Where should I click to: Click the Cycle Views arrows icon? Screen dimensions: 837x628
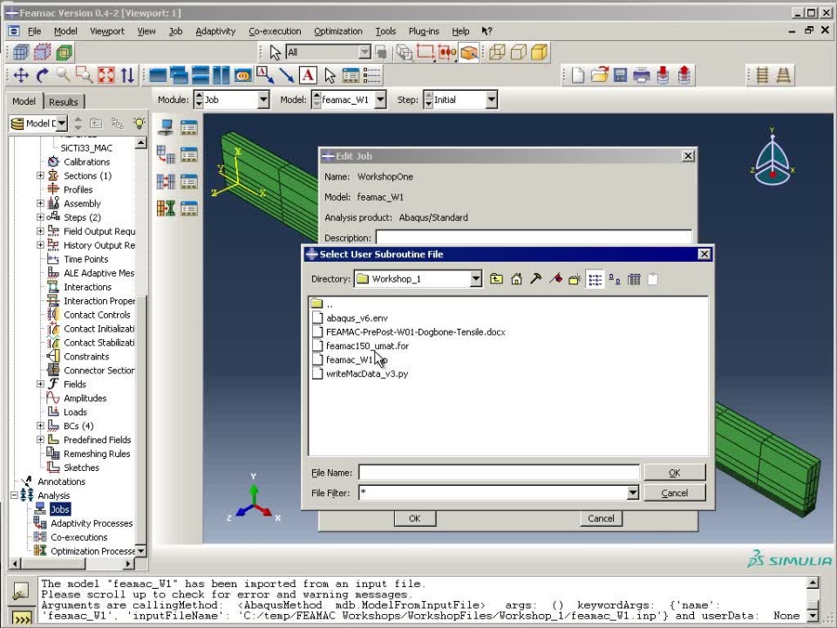127,75
